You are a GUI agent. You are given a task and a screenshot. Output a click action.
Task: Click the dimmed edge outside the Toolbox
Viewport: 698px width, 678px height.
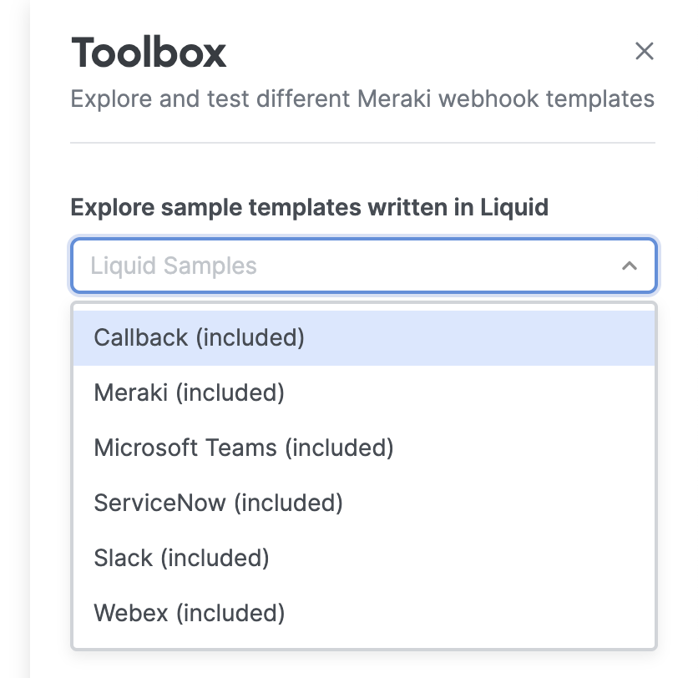(14, 338)
